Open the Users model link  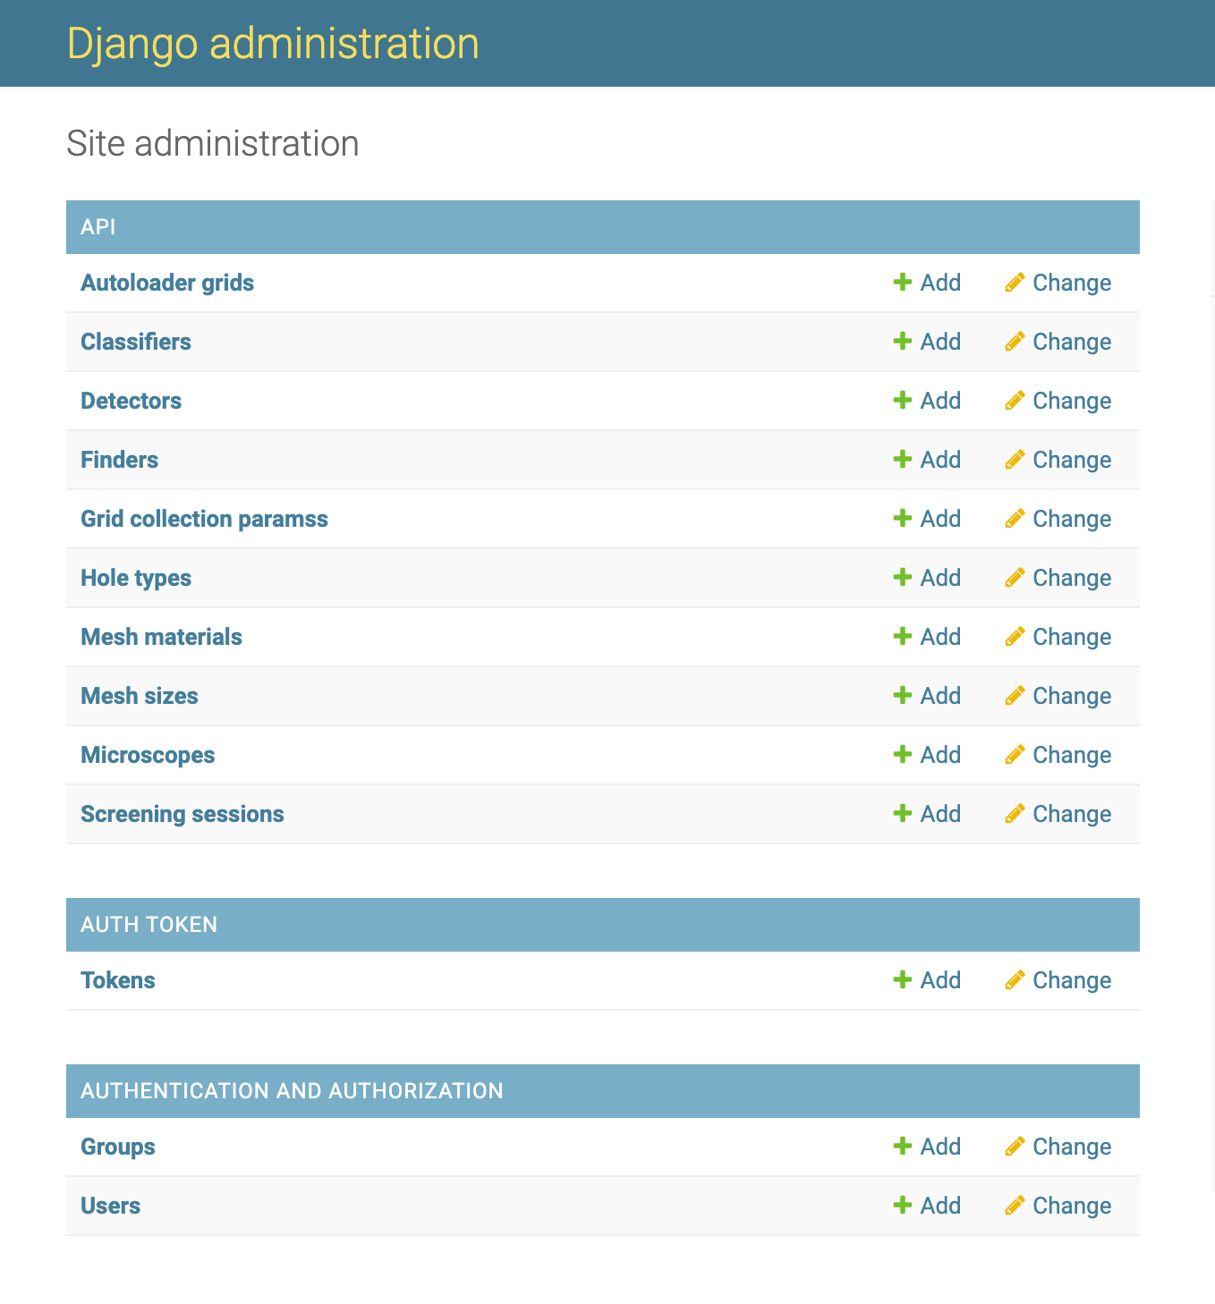110,1206
